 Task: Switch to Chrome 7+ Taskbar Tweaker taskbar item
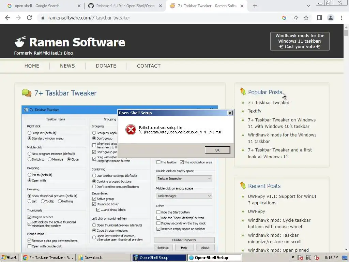pyautogui.click(x=49, y=258)
